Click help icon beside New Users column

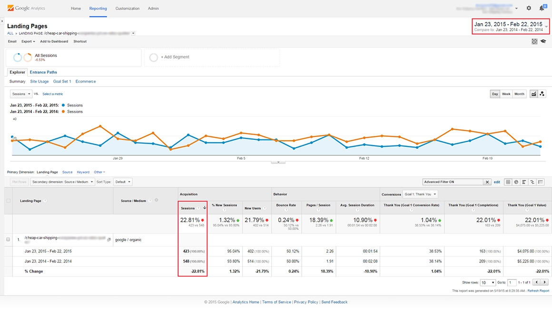tap(265, 208)
